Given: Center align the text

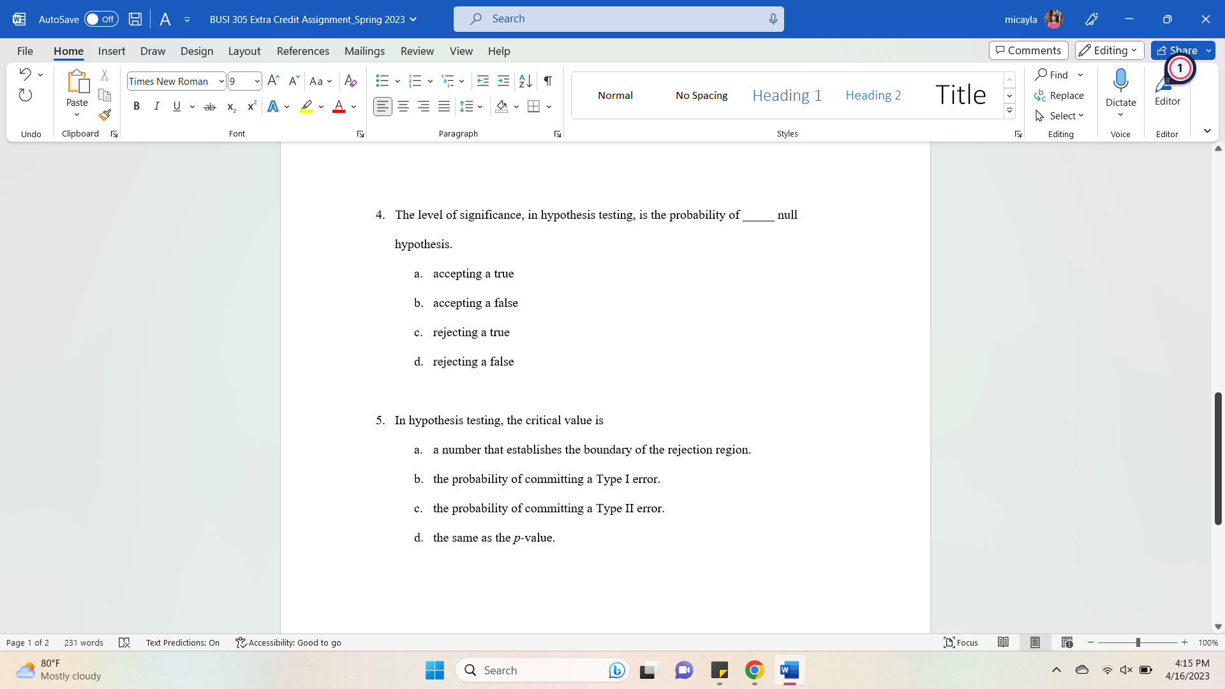Looking at the screenshot, I should (x=403, y=107).
